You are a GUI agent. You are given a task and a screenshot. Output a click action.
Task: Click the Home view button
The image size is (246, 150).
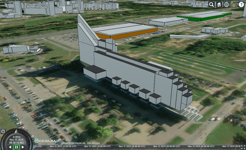[219, 4]
